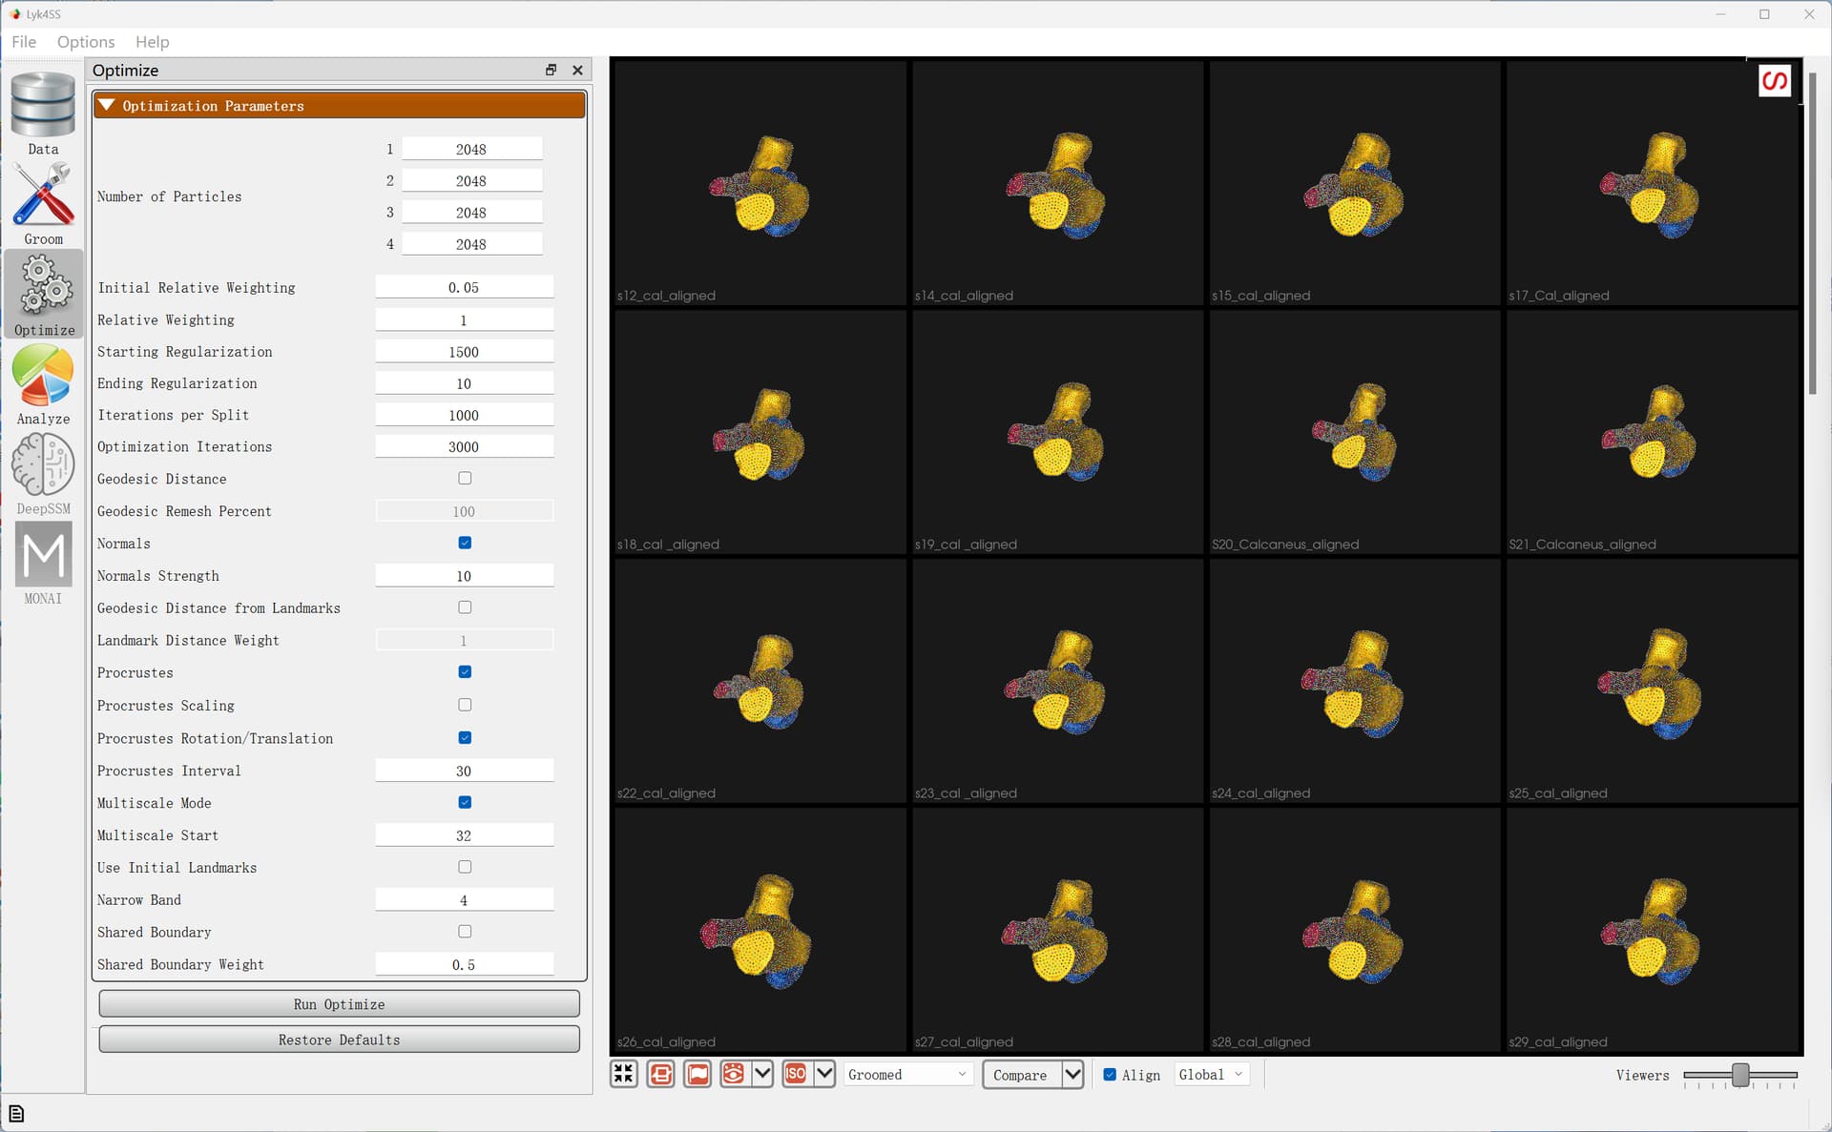1832x1132 pixels.
Task: Open the MONAI module
Action: [43, 563]
